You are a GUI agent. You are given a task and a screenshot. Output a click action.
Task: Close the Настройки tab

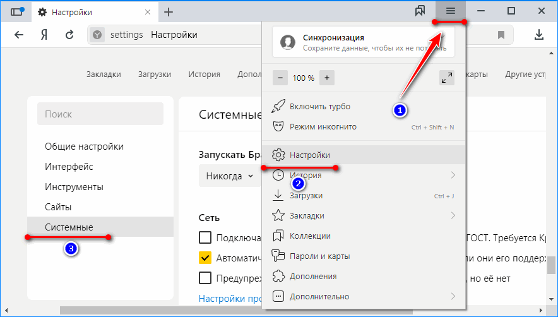tap(148, 12)
